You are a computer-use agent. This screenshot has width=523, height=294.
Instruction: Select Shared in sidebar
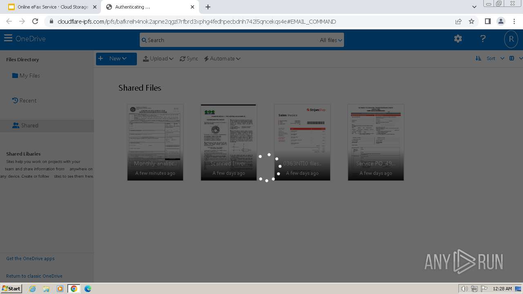pyautogui.click(x=47, y=125)
